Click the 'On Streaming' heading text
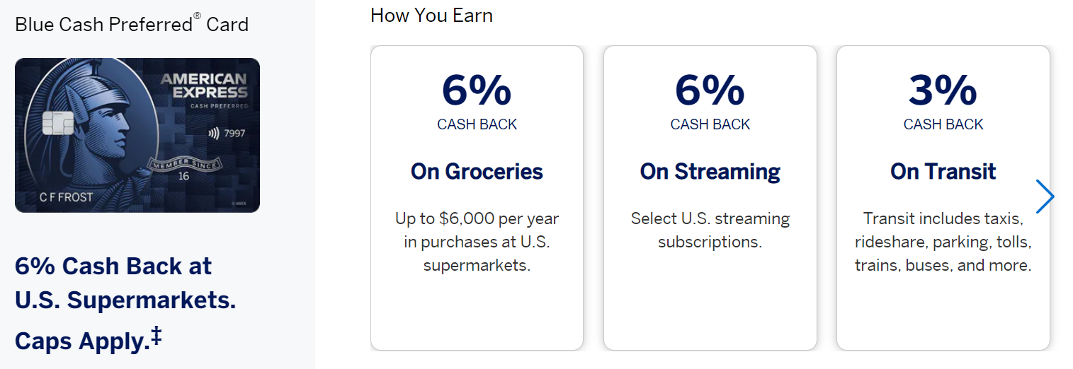Viewport: 1073px width, 369px height. tap(710, 171)
